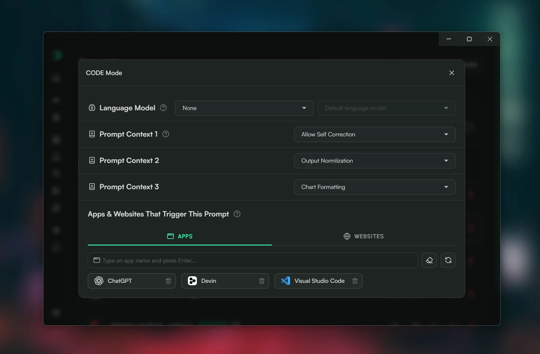Delete the Devin app entry
The height and width of the screenshot is (354, 540).
point(262,281)
